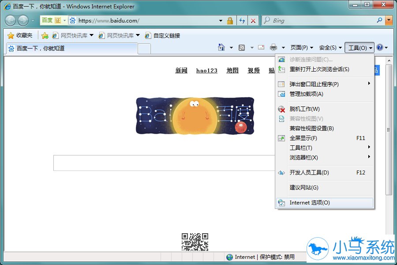This screenshot has height=265, width=397.
Task: Expand the address bar history dropdown
Action: (x=221, y=21)
